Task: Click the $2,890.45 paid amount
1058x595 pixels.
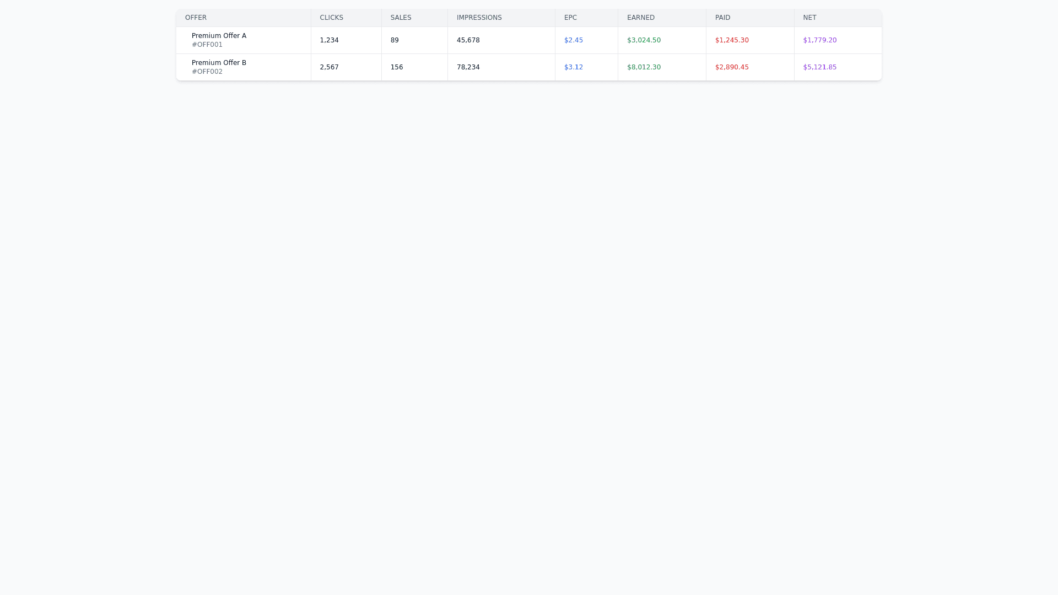Action: (732, 67)
